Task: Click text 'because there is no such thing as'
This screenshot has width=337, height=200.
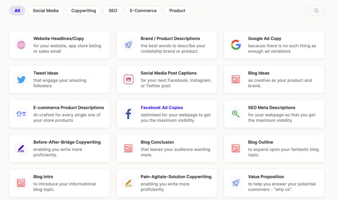Action: tap(282, 46)
